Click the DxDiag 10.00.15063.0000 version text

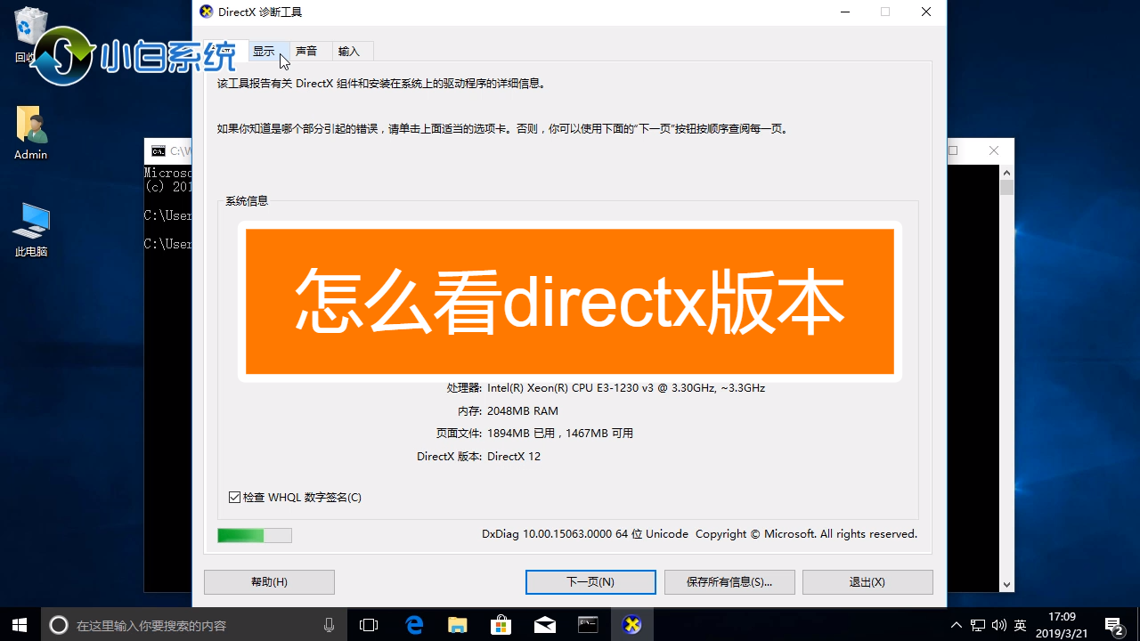coord(585,534)
